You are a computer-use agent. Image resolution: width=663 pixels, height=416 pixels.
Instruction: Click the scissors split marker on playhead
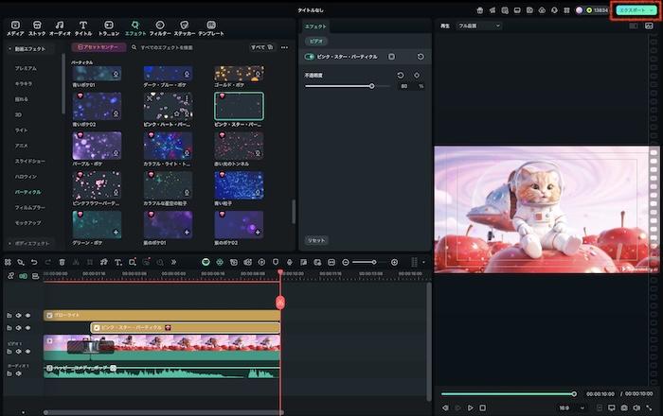coord(280,302)
